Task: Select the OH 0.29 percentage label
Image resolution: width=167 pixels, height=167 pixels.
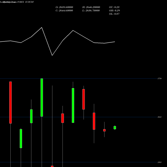Action: [x=114, y=11]
